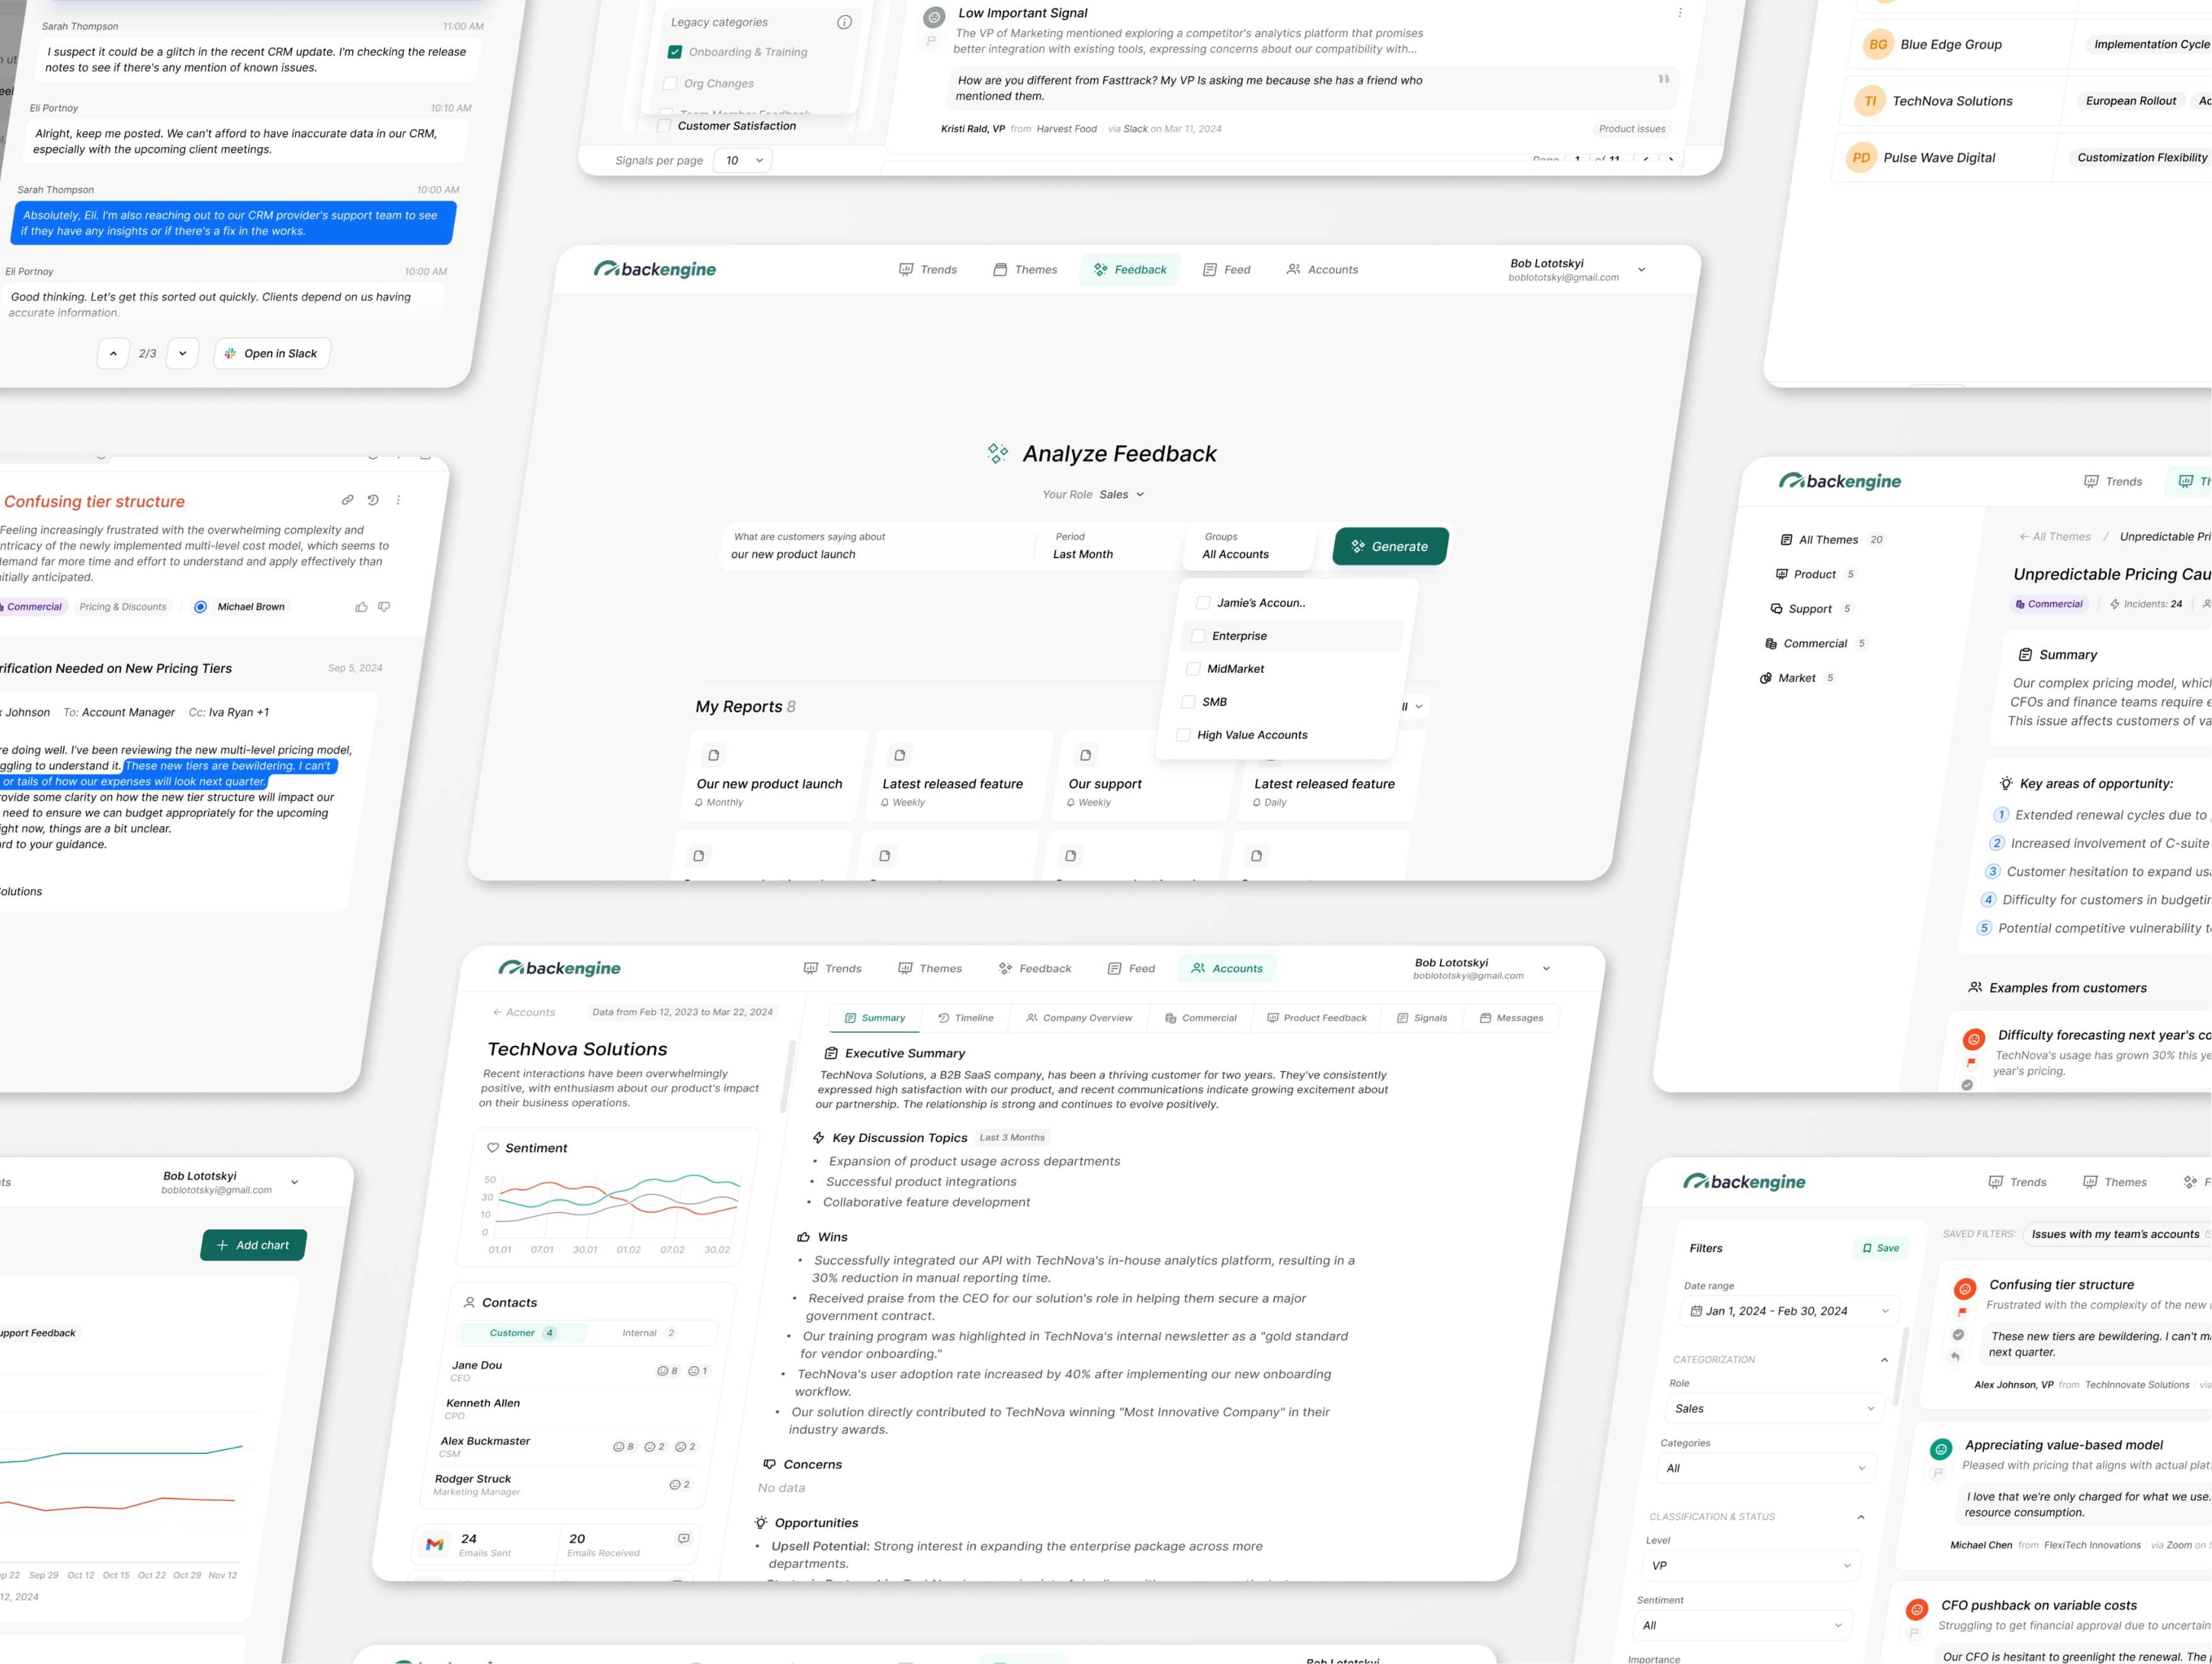
Task: Select Internal contacts toggle
Action: 648,1333
